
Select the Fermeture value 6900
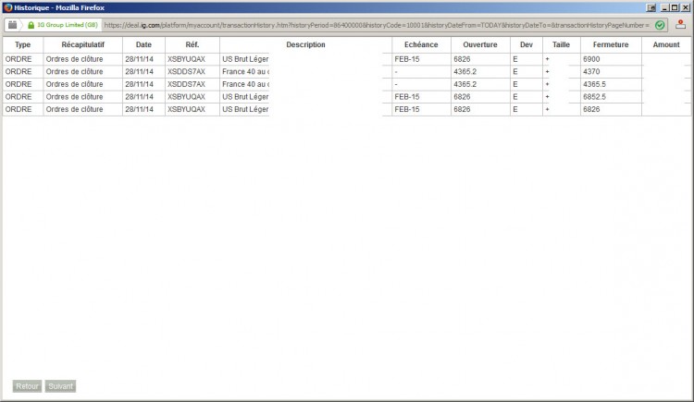591,59
